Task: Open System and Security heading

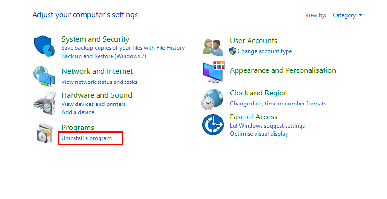Action: (95, 39)
